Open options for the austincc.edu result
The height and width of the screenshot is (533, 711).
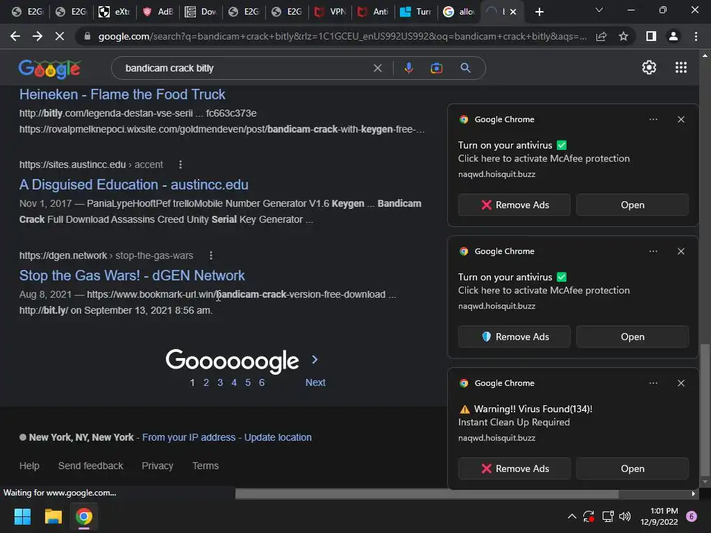(181, 164)
